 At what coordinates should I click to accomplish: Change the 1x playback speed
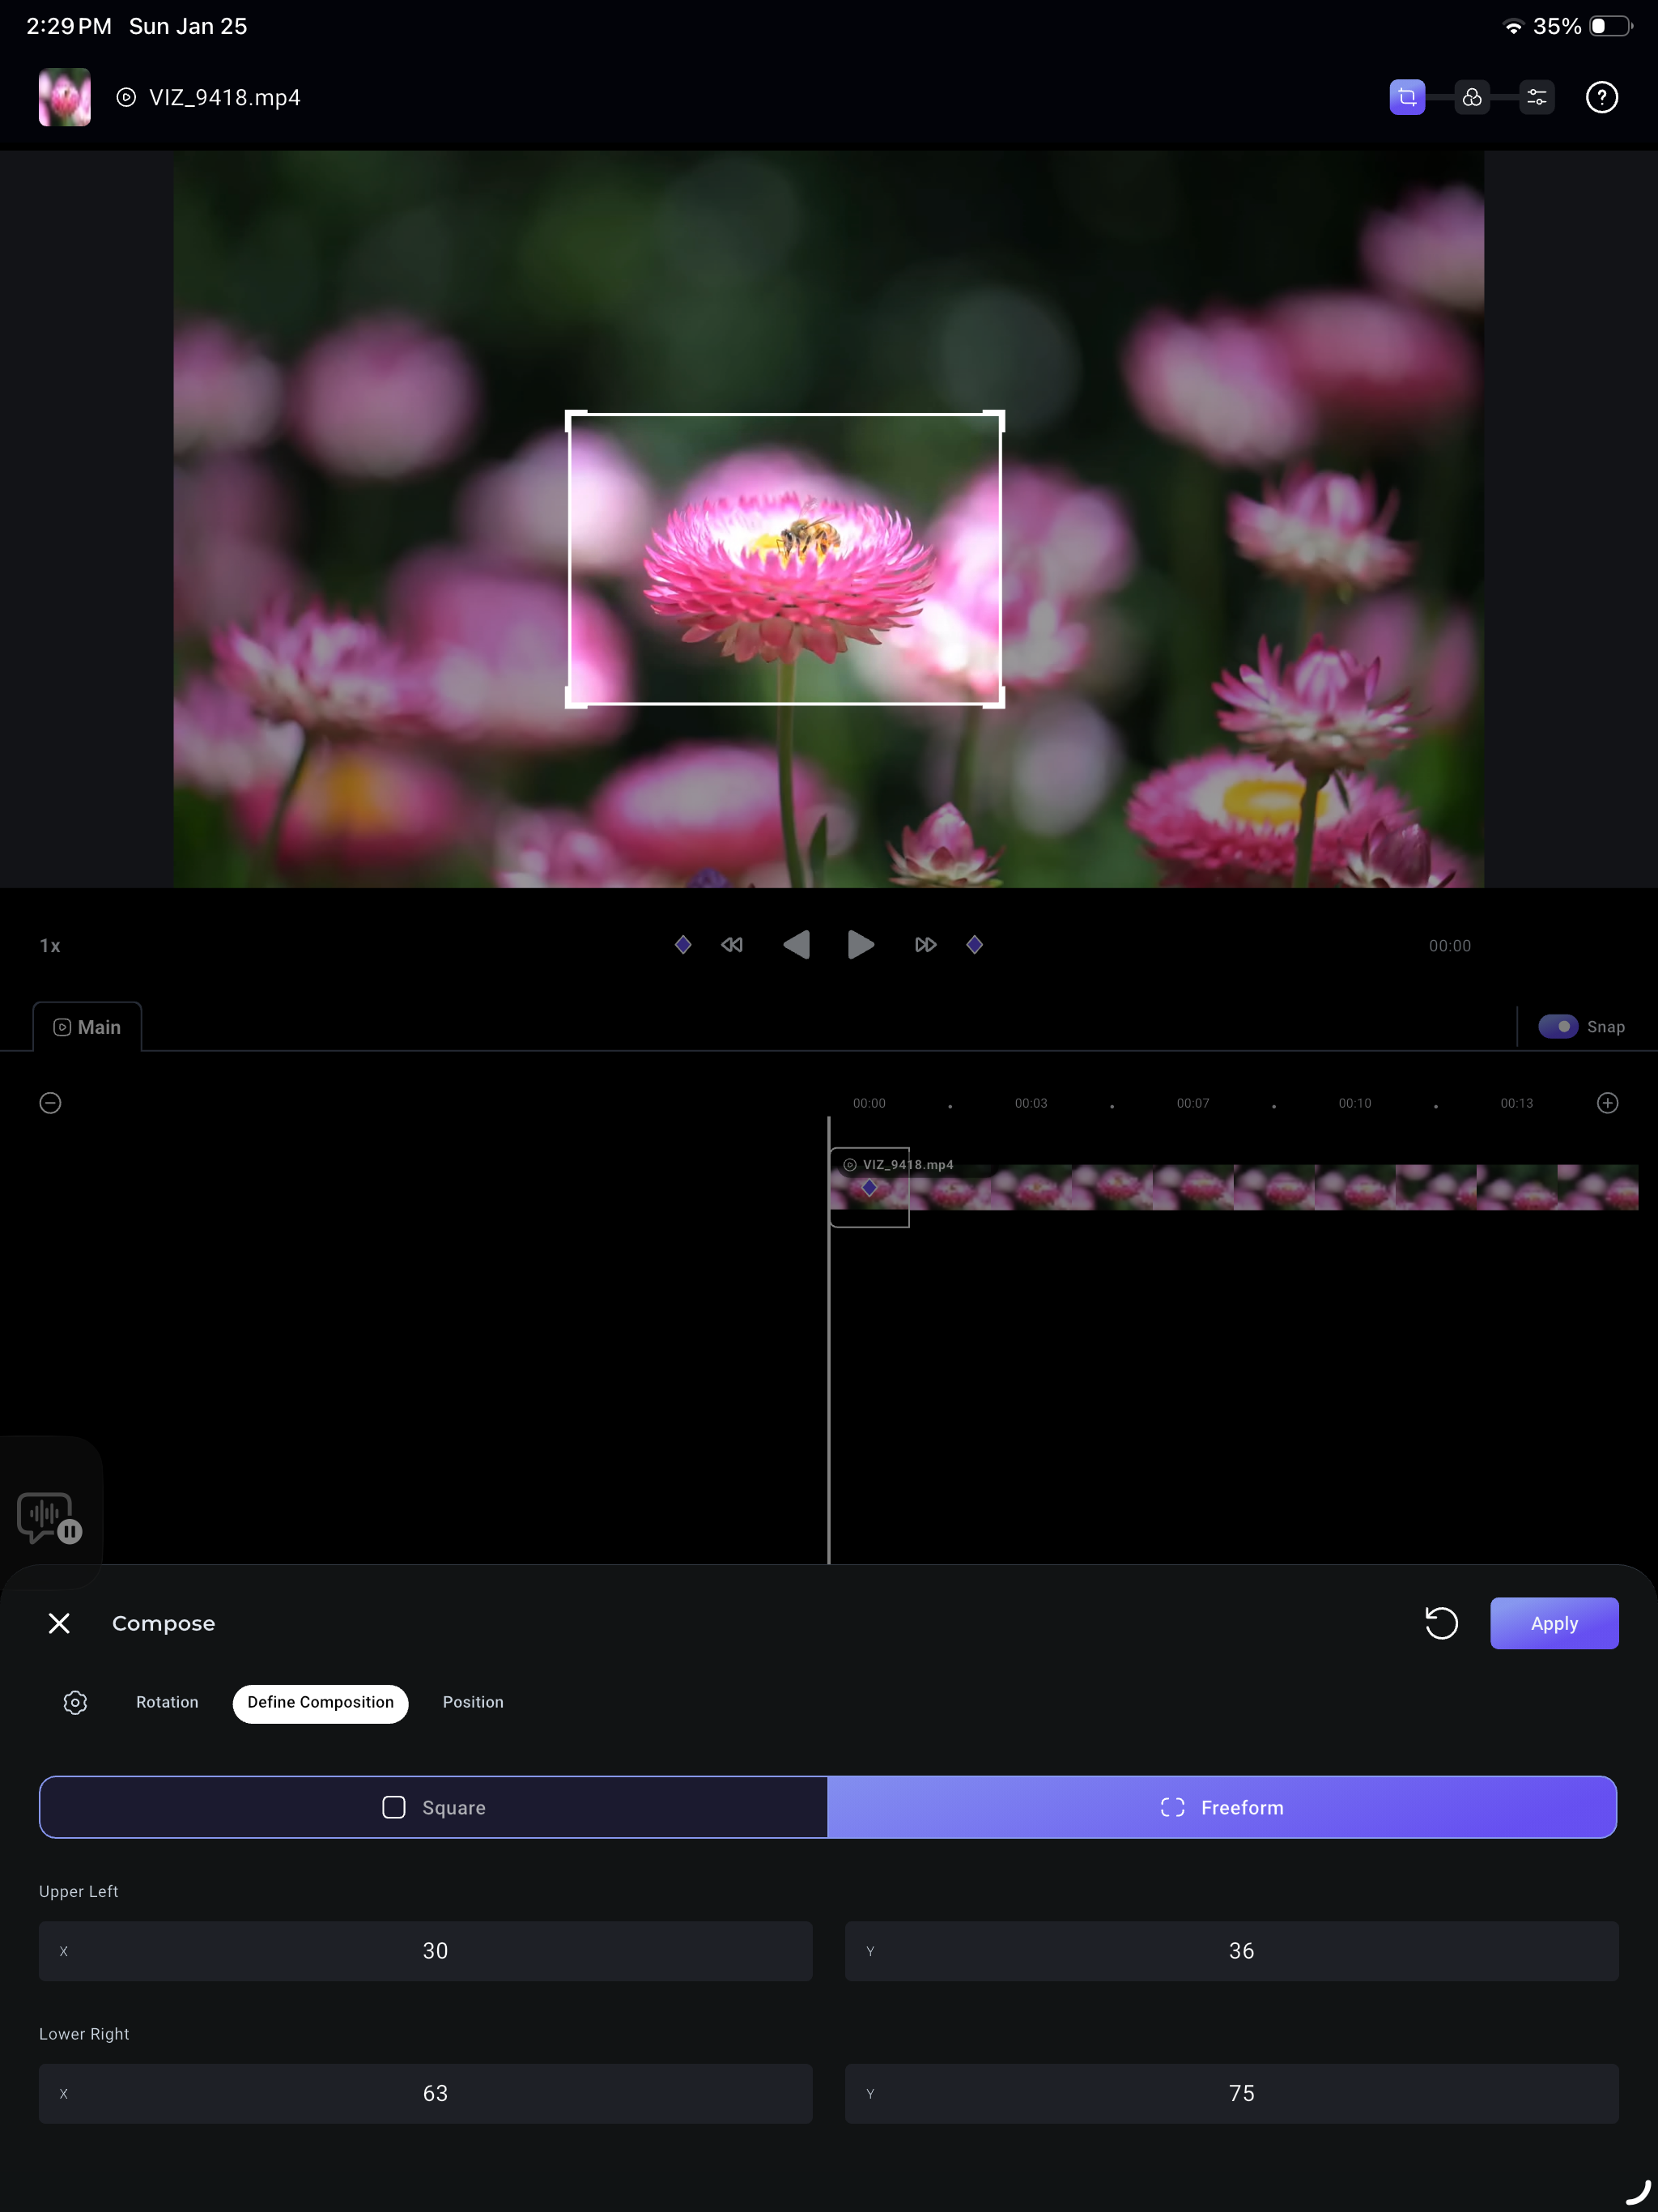pos(50,945)
